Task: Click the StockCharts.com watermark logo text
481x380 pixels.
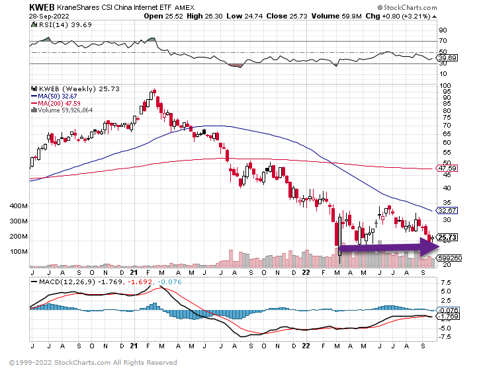Action: (407, 8)
